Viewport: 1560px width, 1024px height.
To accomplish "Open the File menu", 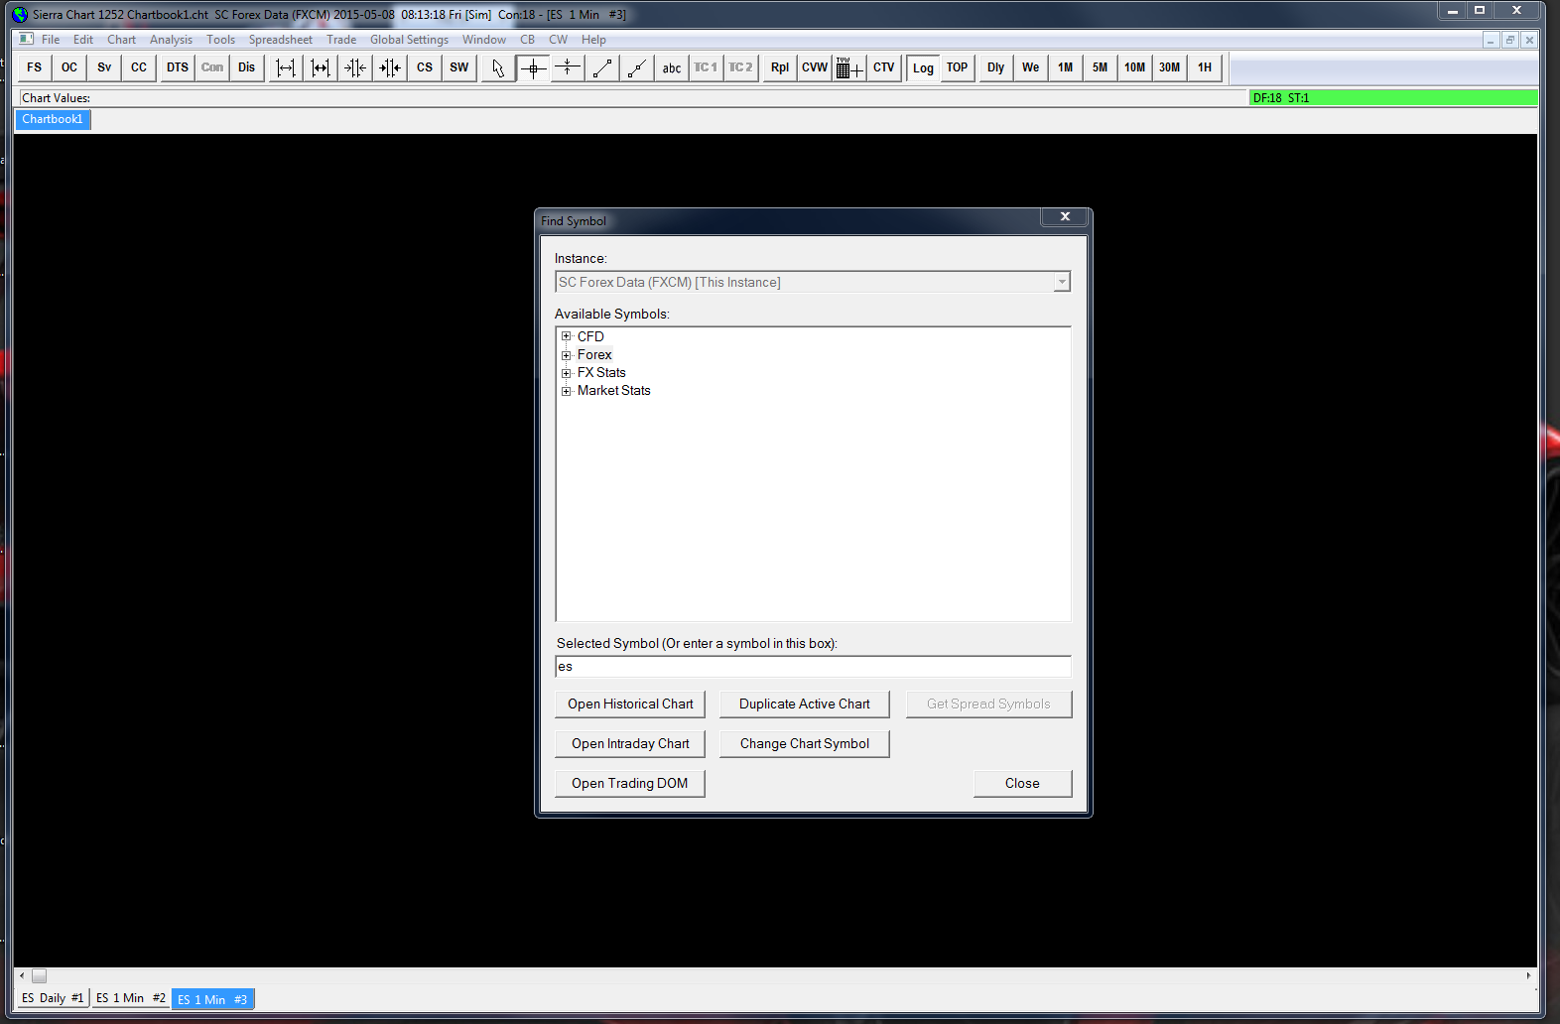I will (x=51, y=40).
